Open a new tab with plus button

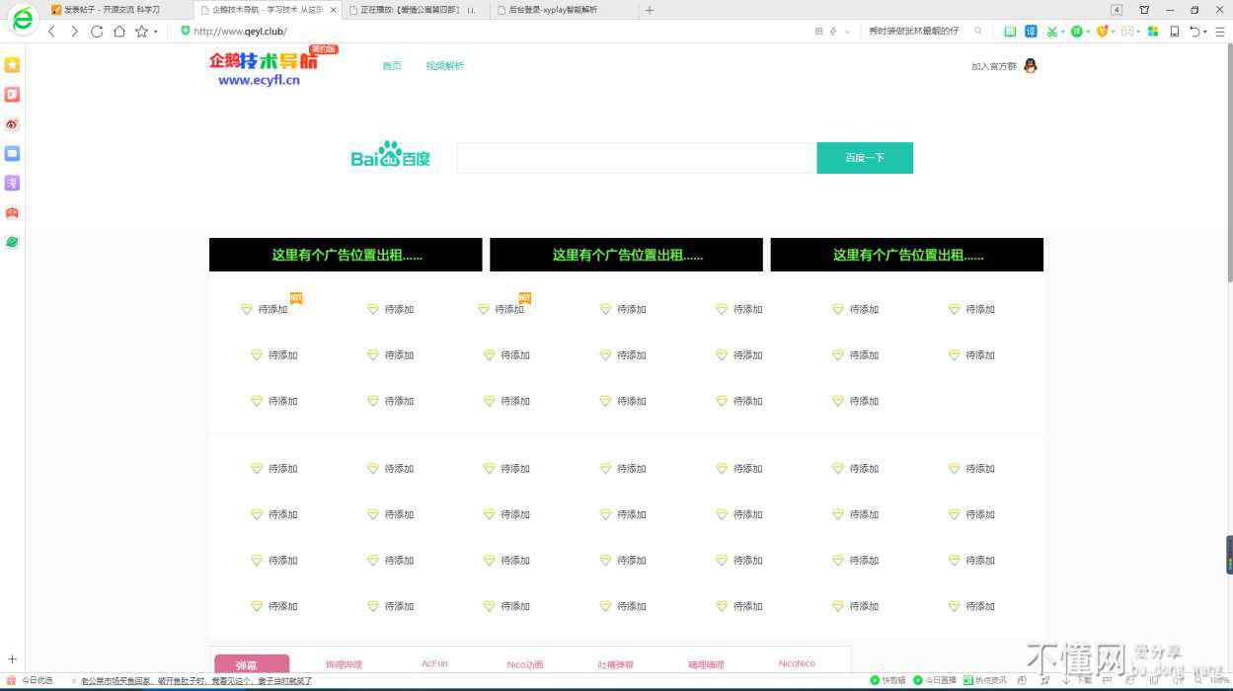(649, 10)
